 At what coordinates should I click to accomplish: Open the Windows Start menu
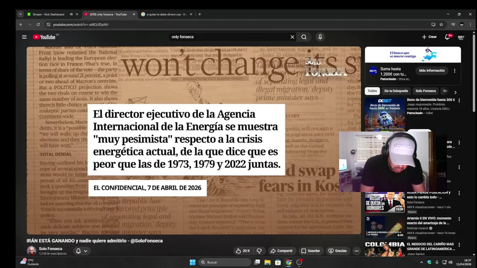pos(193,262)
